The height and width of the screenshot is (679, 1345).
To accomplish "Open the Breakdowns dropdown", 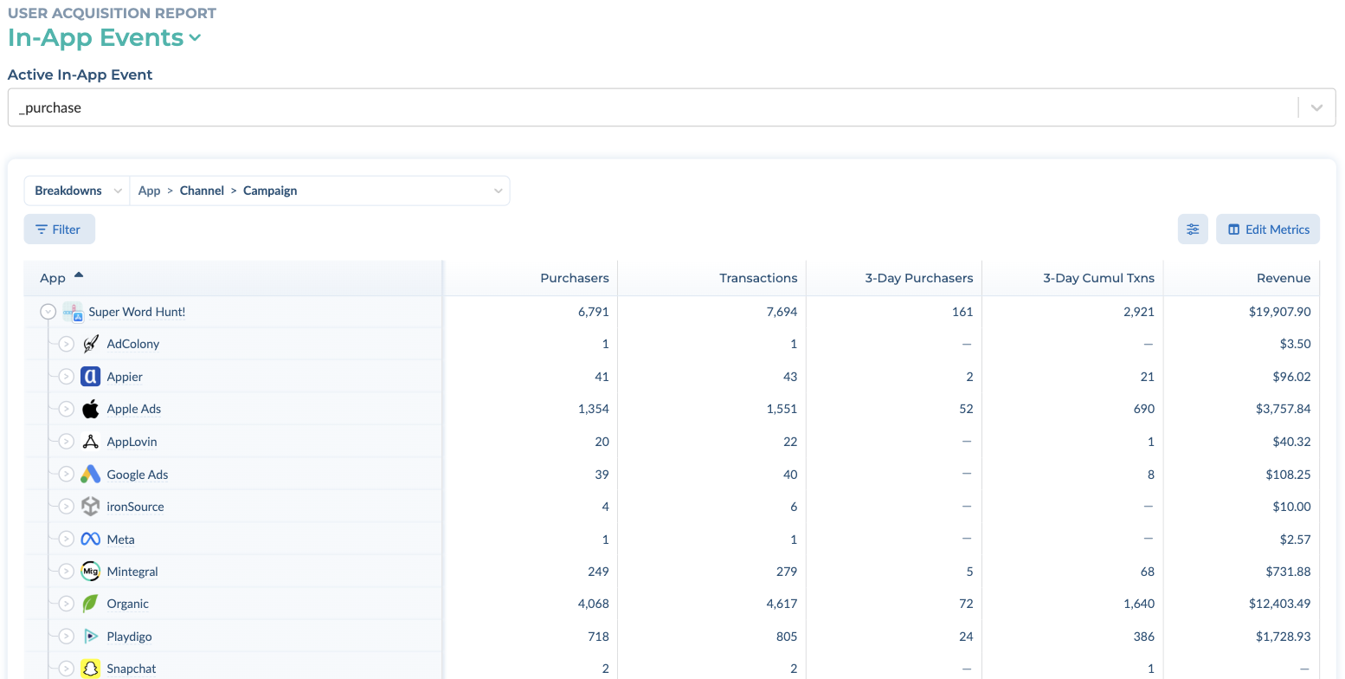I will coord(77,191).
